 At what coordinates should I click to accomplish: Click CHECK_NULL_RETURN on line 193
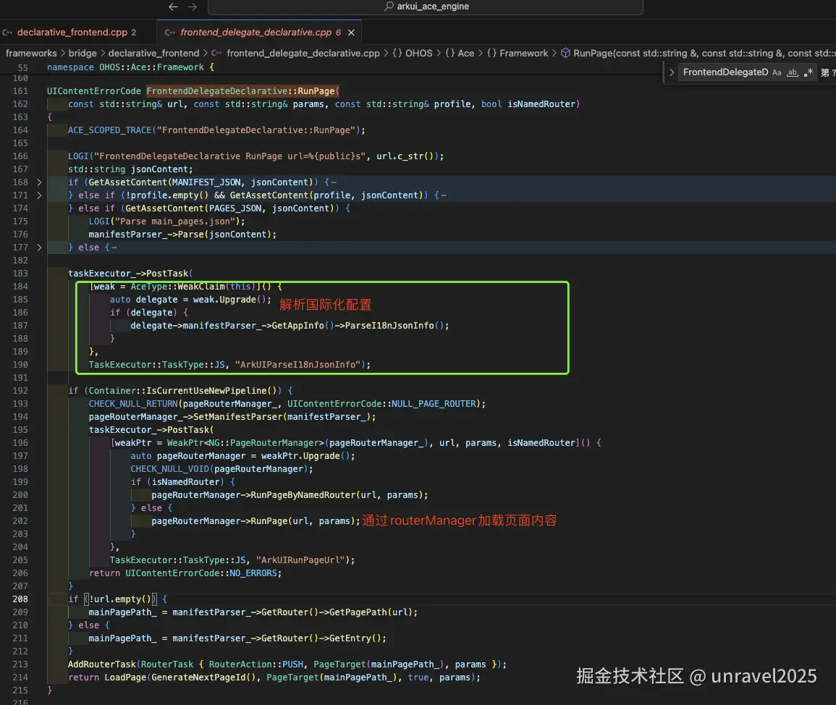[x=132, y=404]
